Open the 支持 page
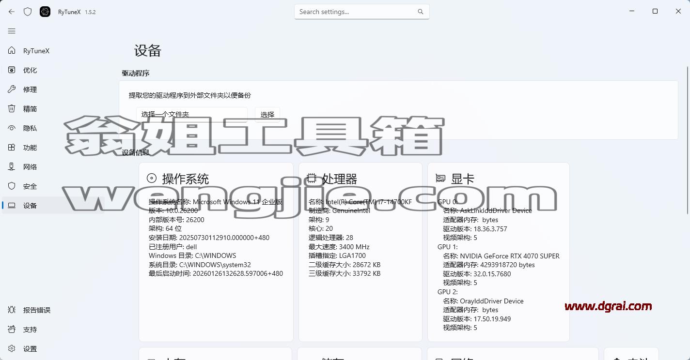Image resolution: width=690 pixels, height=360 pixels. (53, 330)
